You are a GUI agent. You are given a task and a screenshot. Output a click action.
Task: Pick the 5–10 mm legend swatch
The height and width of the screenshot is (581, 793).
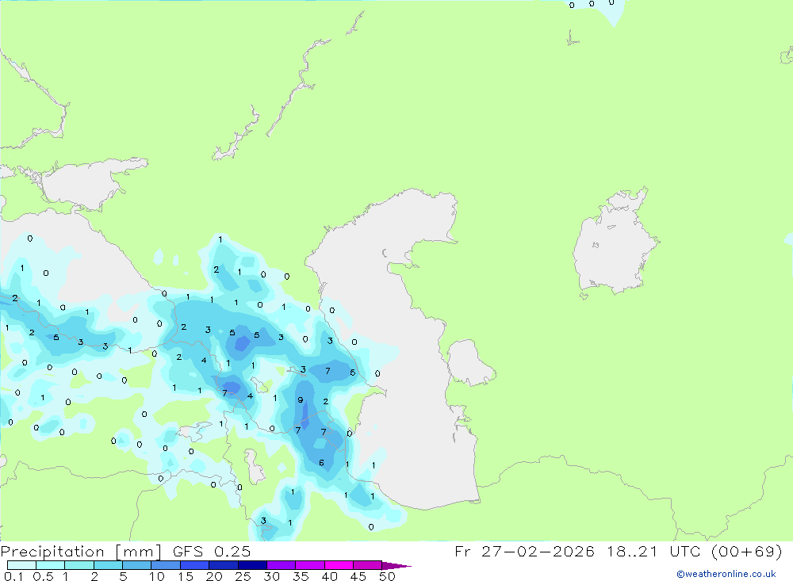coord(137,565)
